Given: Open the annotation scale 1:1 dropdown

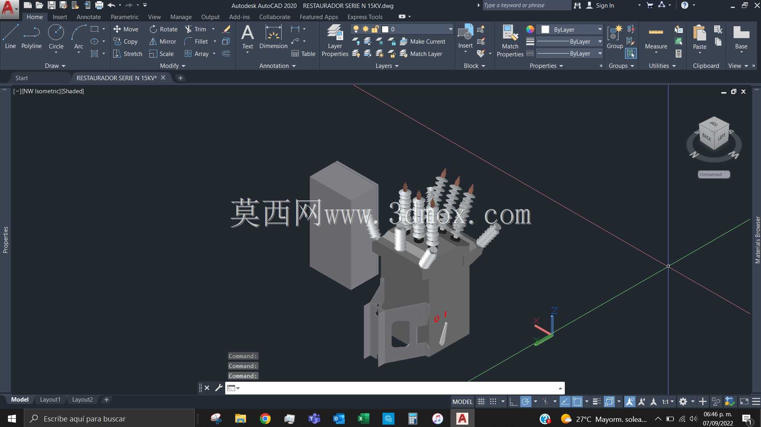Looking at the screenshot, I should coord(668,402).
